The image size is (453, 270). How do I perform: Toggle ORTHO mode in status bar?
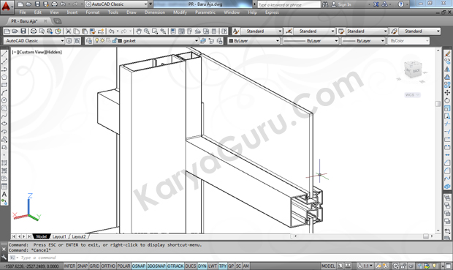pyautogui.click(x=108, y=266)
